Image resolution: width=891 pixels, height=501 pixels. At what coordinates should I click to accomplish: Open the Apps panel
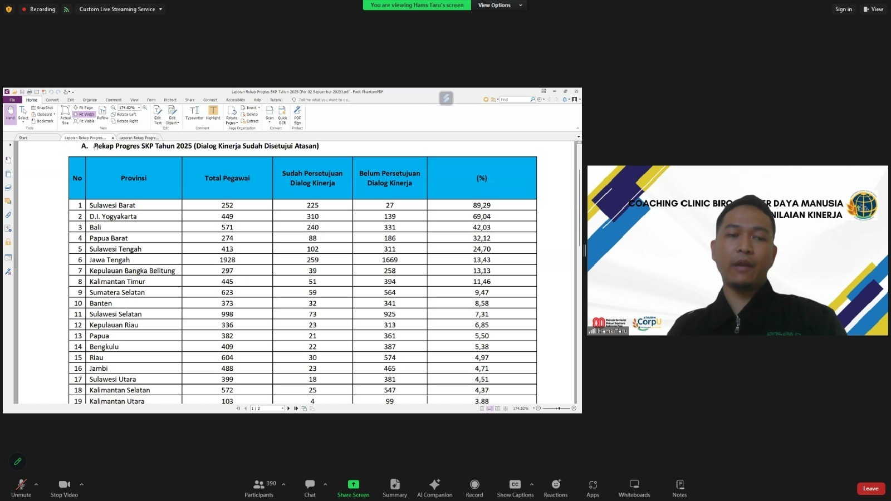[x=593, y=488]
